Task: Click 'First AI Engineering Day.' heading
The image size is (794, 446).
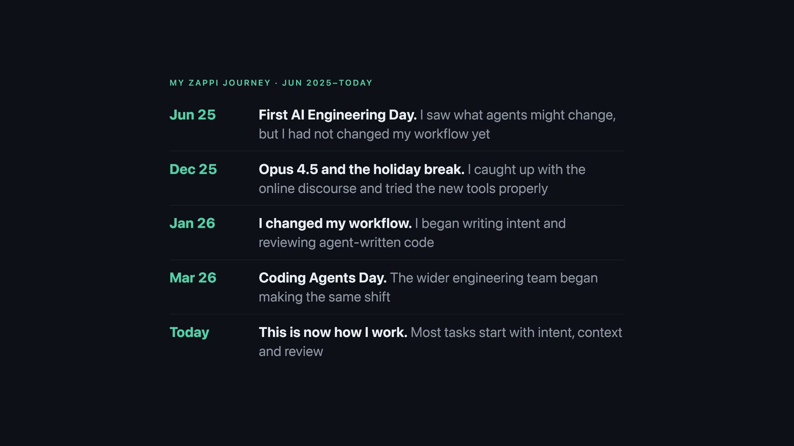Action: point(337,115)
